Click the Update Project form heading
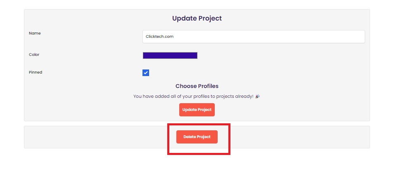 tap(197, 18)
